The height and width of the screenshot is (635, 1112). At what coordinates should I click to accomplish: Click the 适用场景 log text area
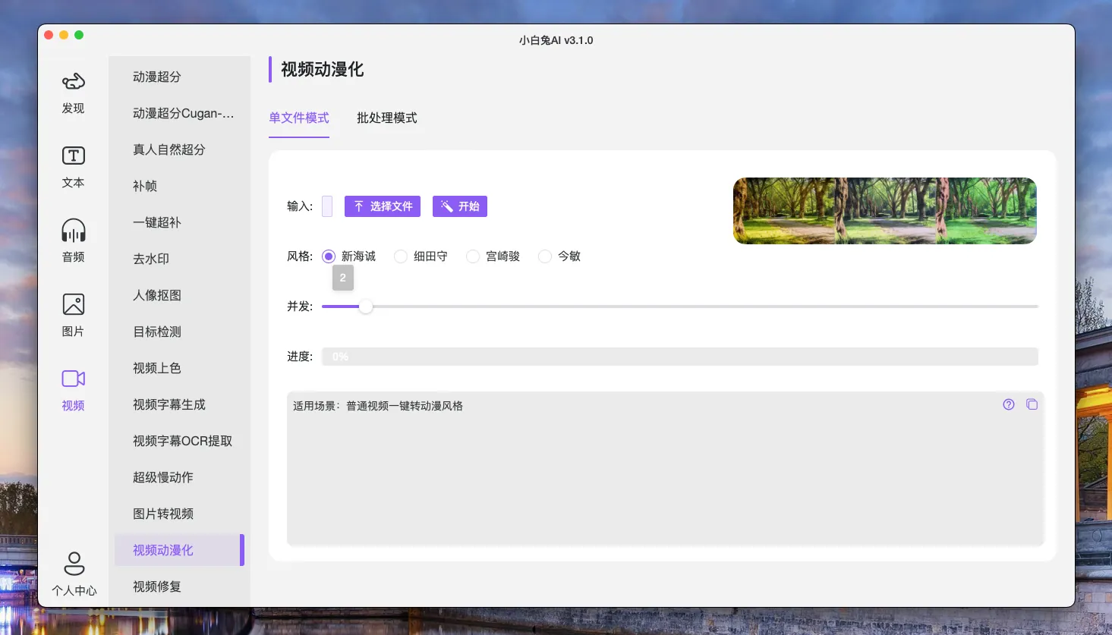coord(666,468)
